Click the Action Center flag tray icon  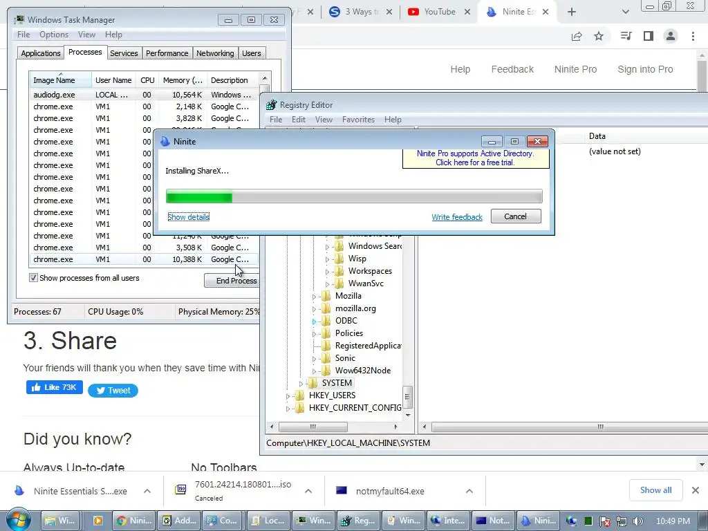coord(604,521)
